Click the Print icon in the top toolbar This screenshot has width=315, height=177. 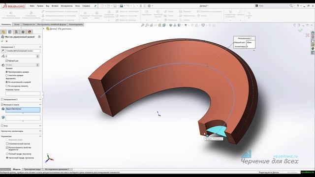[x=122, y=6]
